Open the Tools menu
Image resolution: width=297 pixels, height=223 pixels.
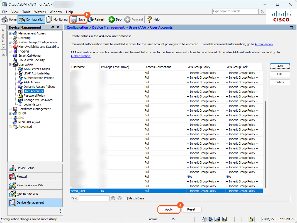26,12
